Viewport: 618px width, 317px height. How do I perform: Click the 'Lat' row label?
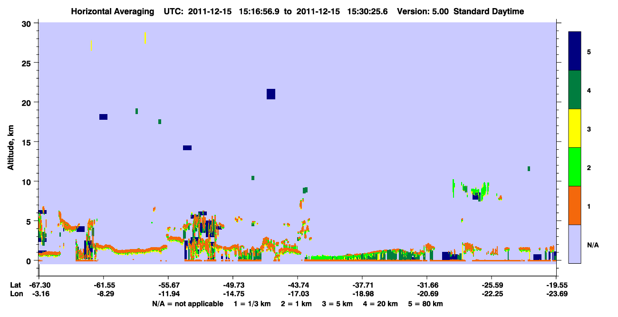16,285
